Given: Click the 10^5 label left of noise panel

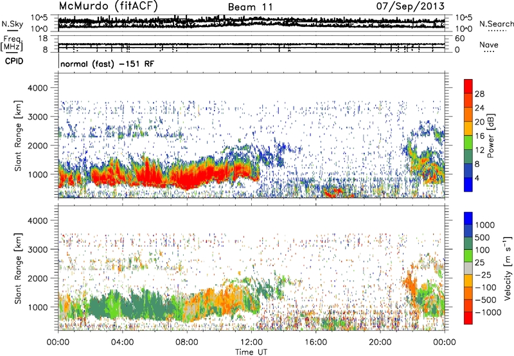Looking at the screenshot, I should tap(39, 17).
